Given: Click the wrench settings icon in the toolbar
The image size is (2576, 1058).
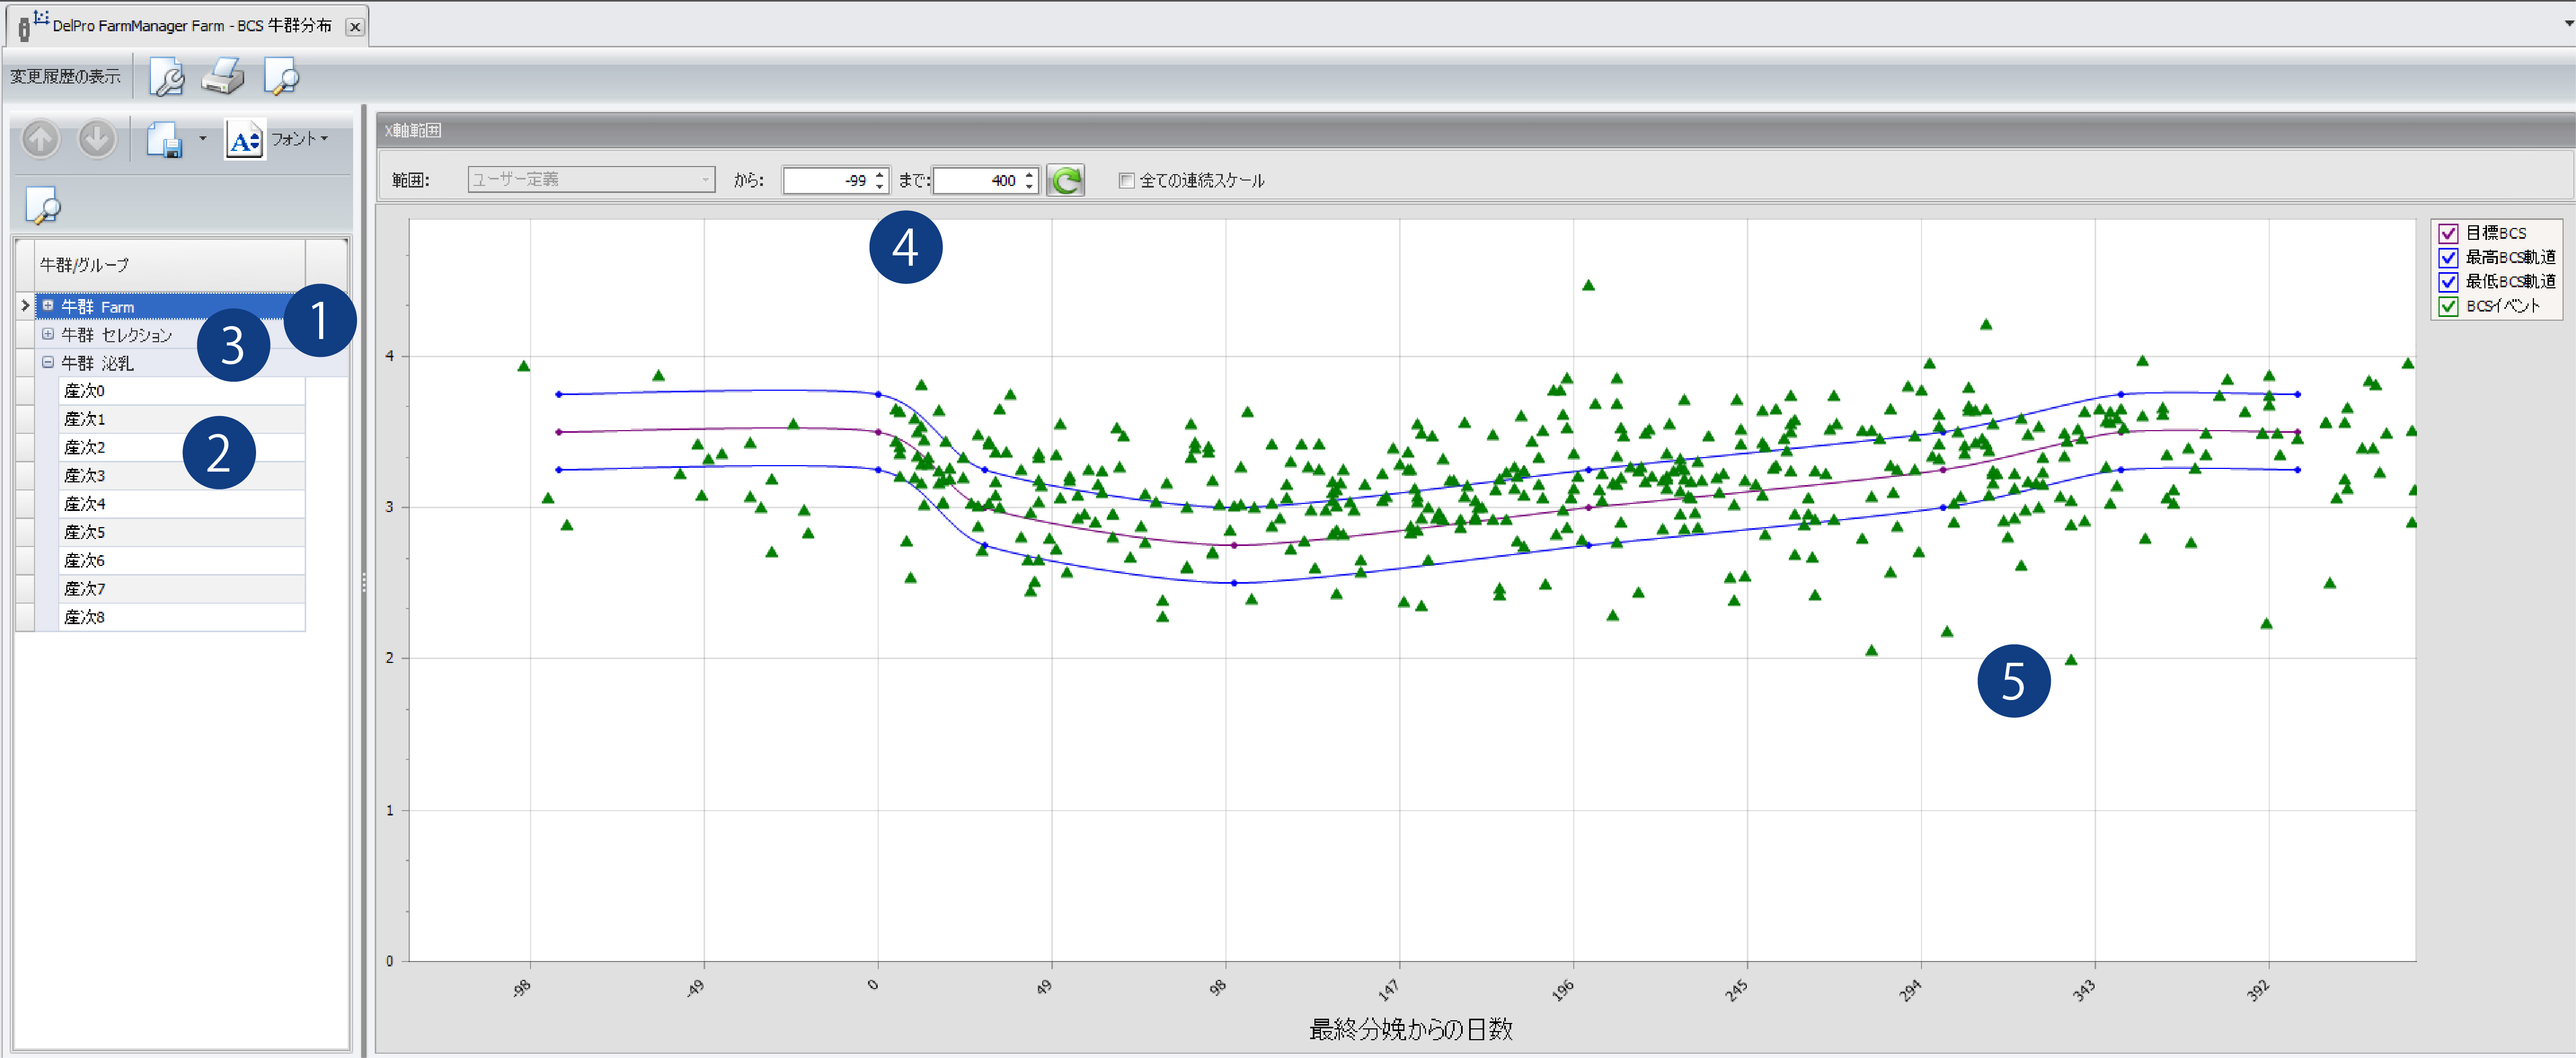Looking at the screenshot, I should point(167,77).
